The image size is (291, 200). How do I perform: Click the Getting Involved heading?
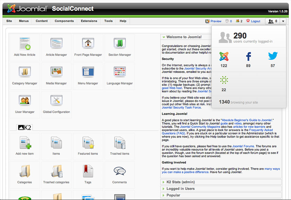pos(174,162)
